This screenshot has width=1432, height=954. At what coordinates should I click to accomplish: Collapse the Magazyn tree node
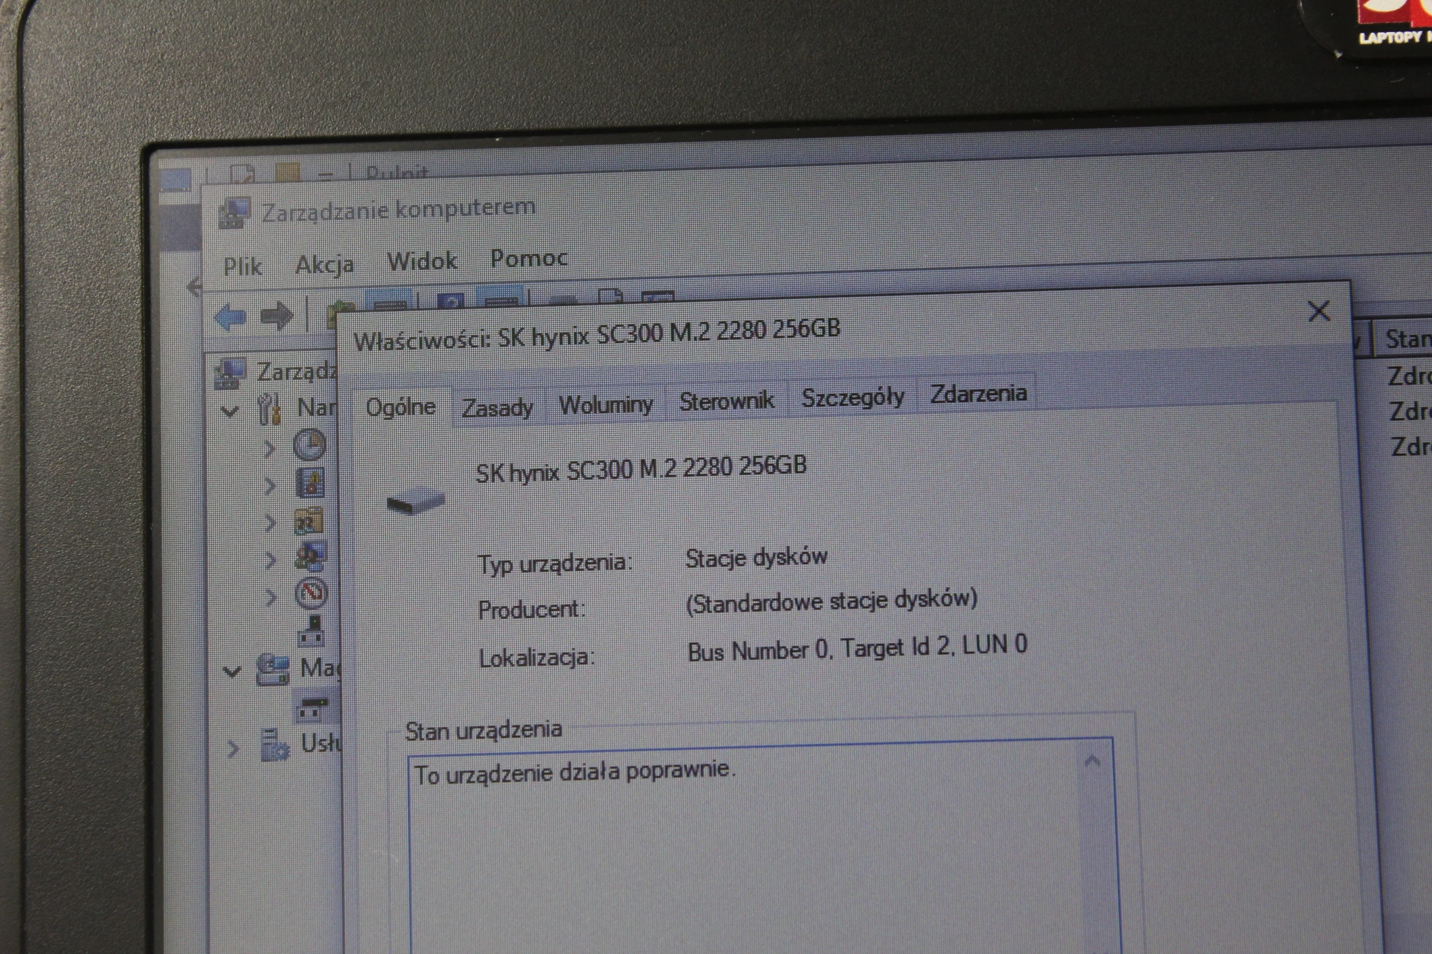click(232, 672)
